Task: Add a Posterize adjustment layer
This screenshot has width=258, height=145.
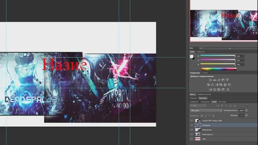Action: pos(214,89)
